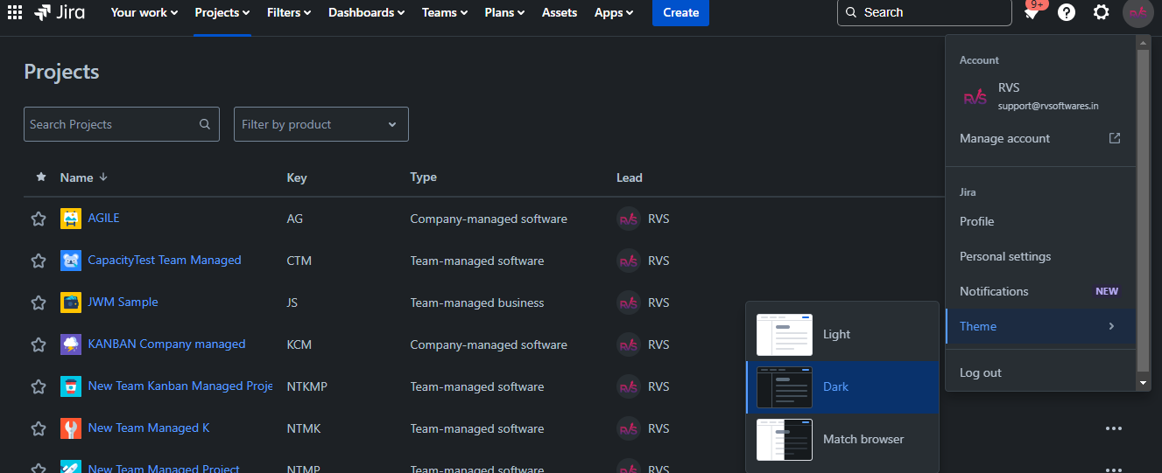The width and height of the screenshot is (1162, 473).
Task: Click Manage account
Action: click(x=1040, y=138)
